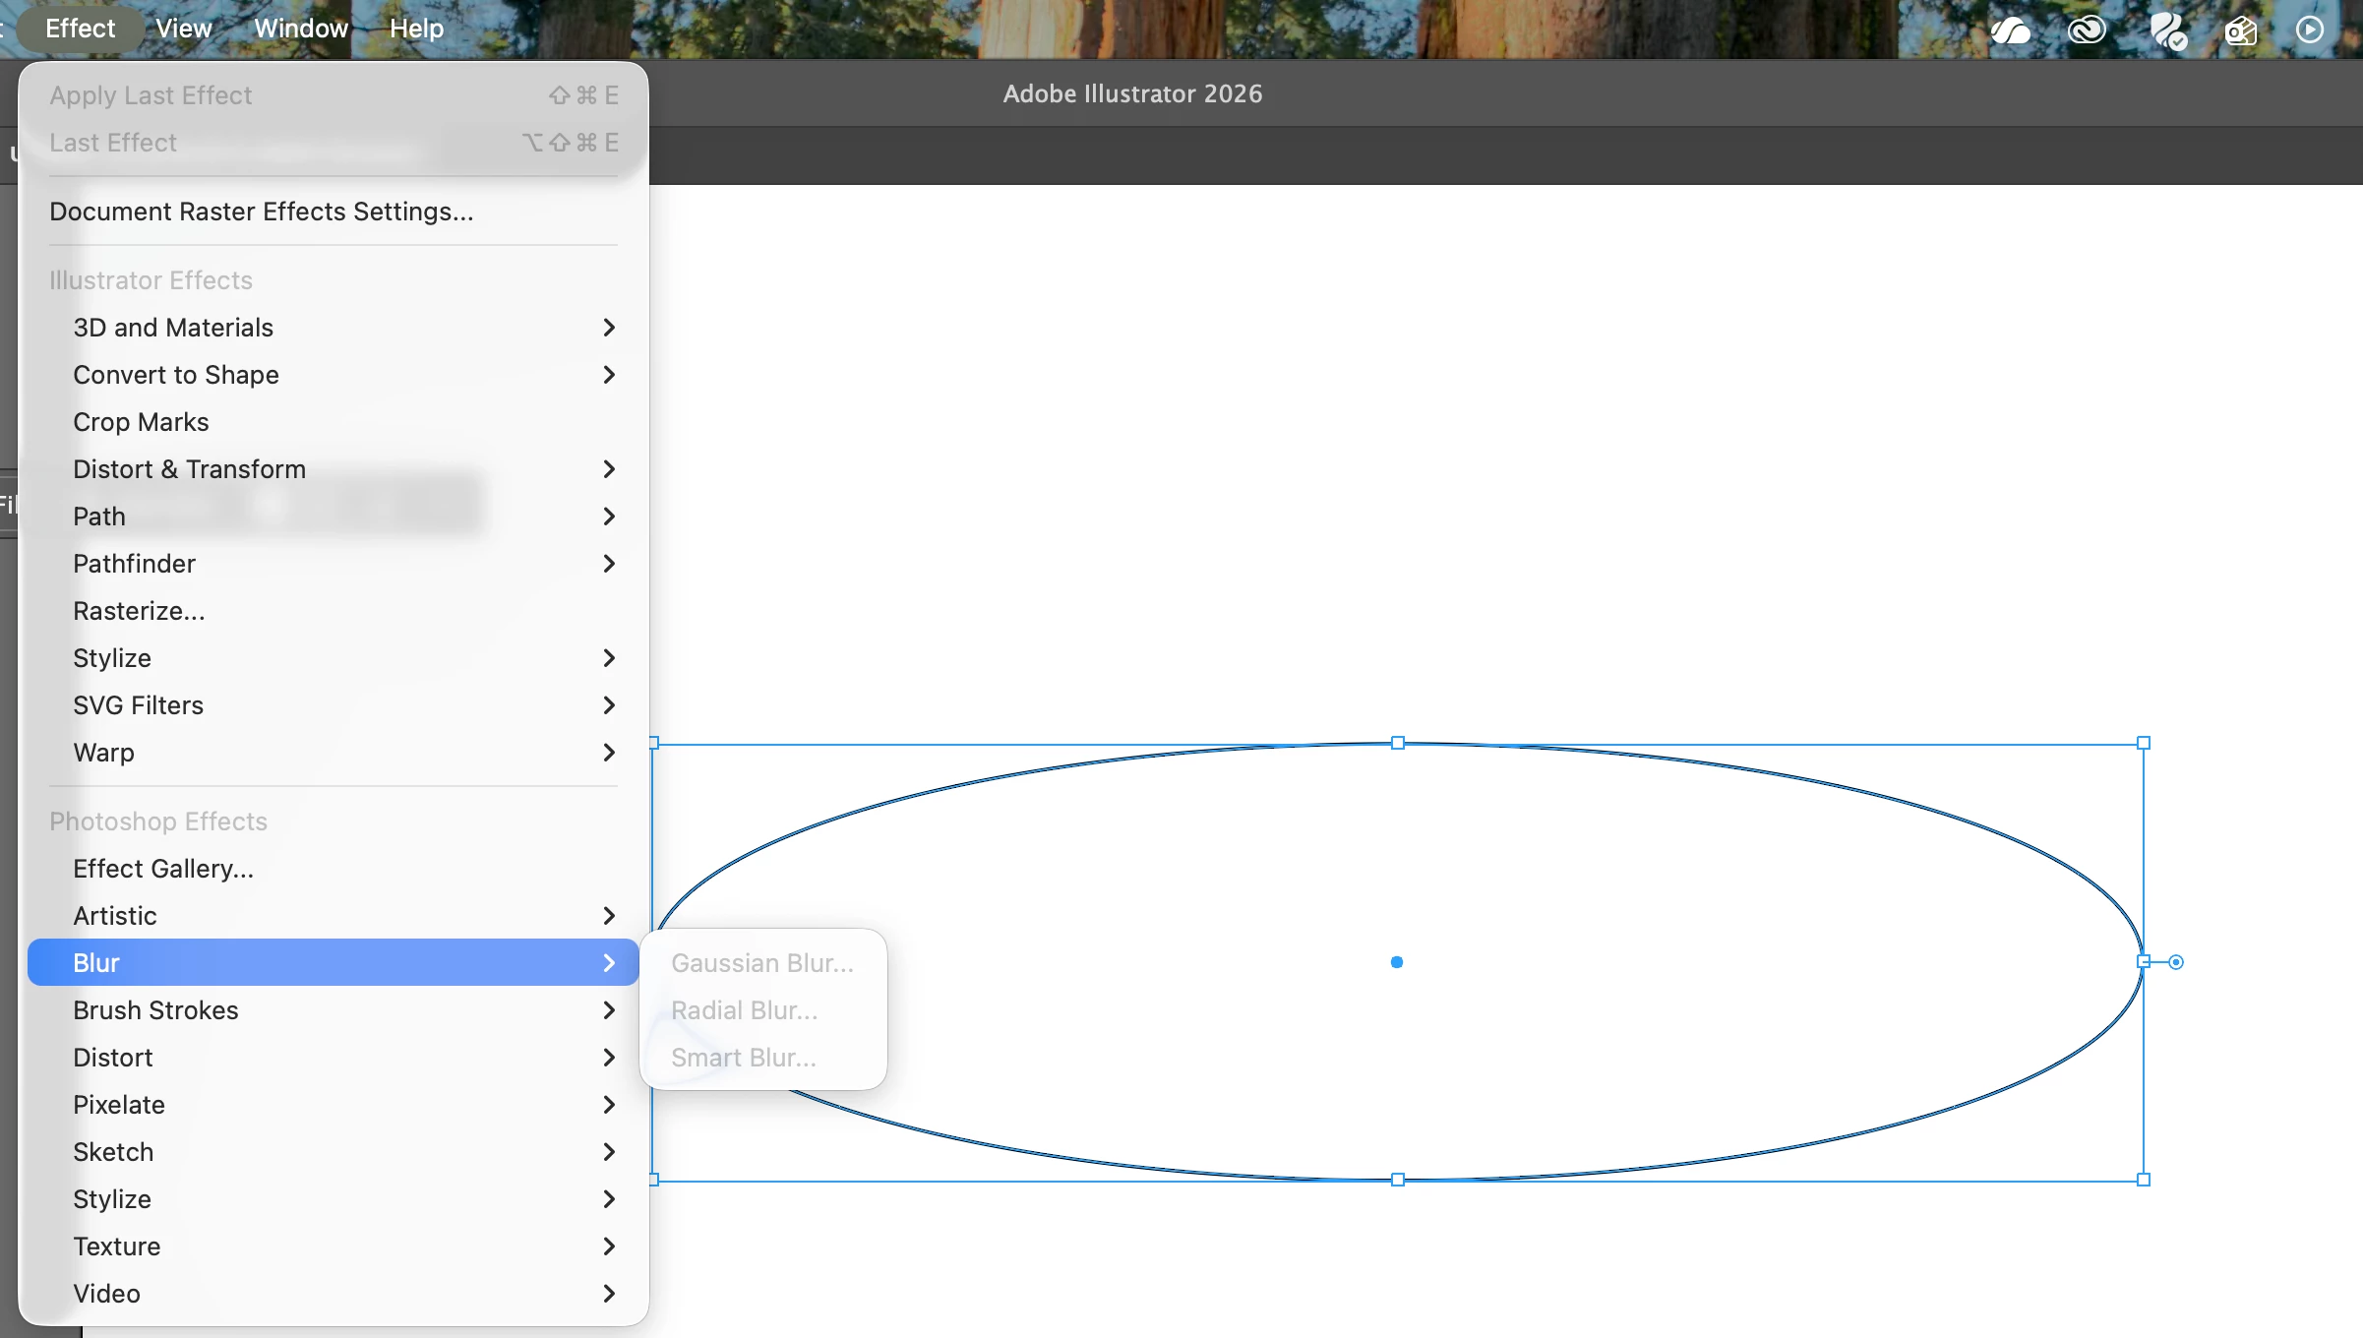This screenshot has height=1338, width=2363.
Task: Choose Document Raster Effects Settings
Action: click(261, 212)
